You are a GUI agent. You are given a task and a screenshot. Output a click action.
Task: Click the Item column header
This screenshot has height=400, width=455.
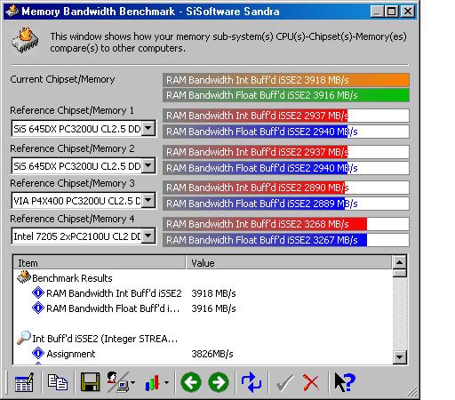coord(100,263)
